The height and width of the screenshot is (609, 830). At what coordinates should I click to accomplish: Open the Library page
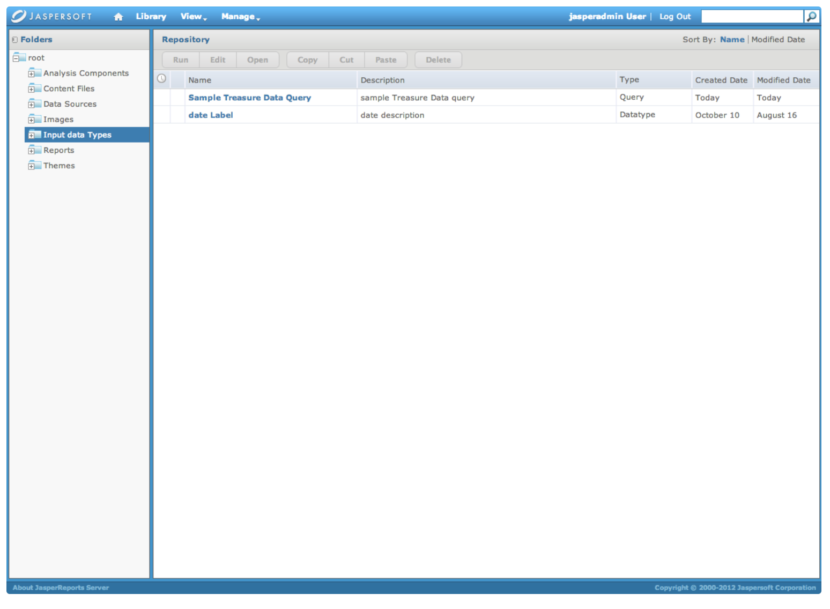151,17
